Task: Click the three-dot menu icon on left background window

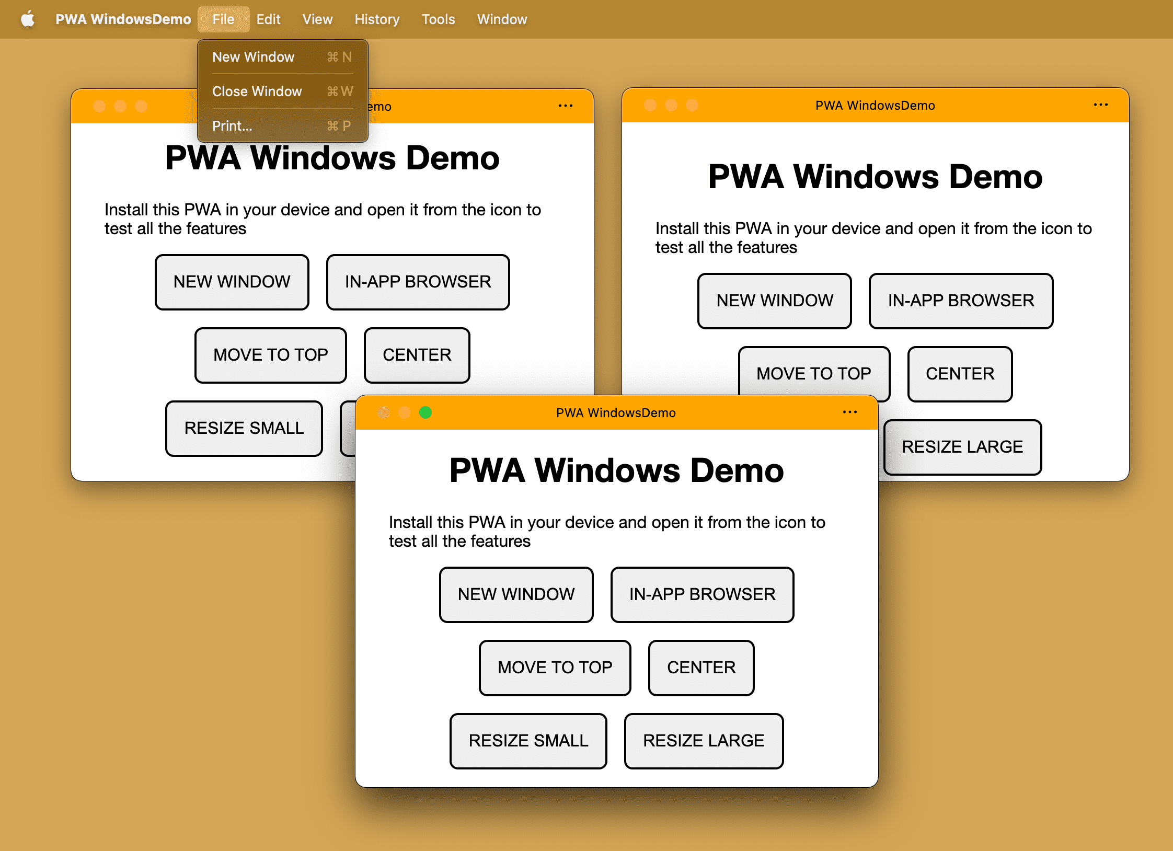Action: coord(566,106)
